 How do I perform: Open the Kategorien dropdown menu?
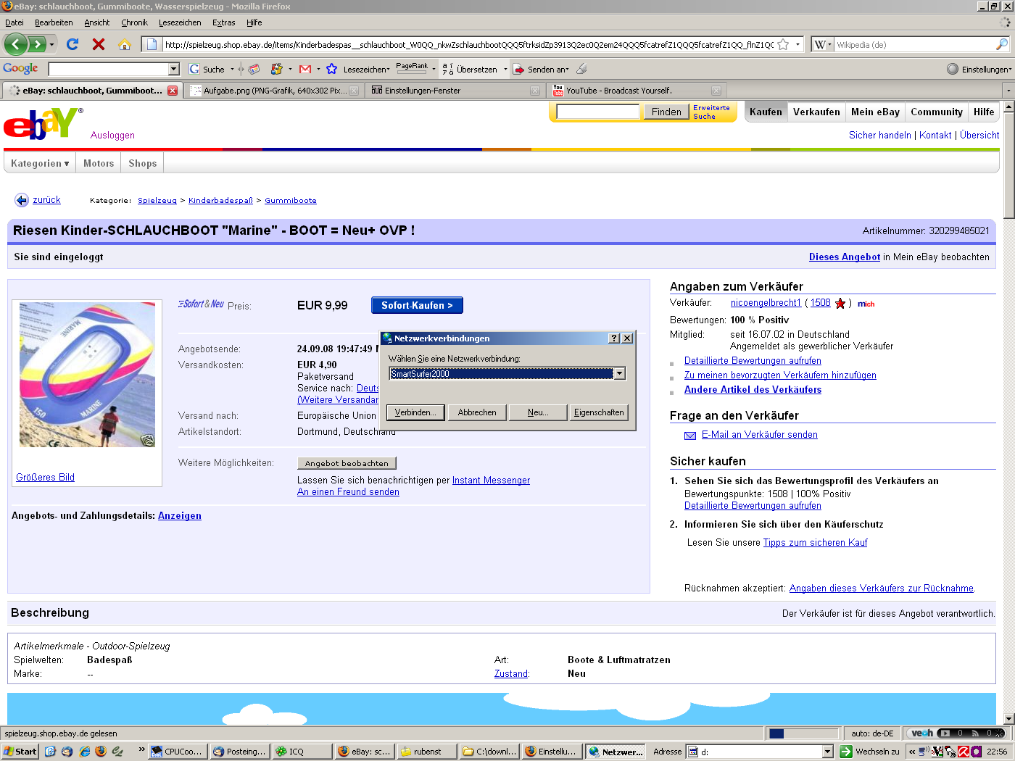coord(40,163)
